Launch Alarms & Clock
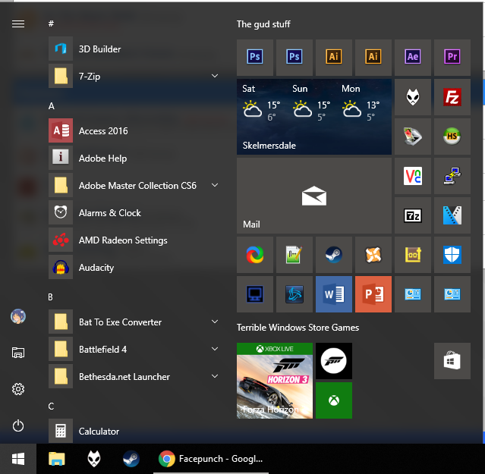Image resolution: width=485 pixels, height=474 pixels. coord(134,212)
